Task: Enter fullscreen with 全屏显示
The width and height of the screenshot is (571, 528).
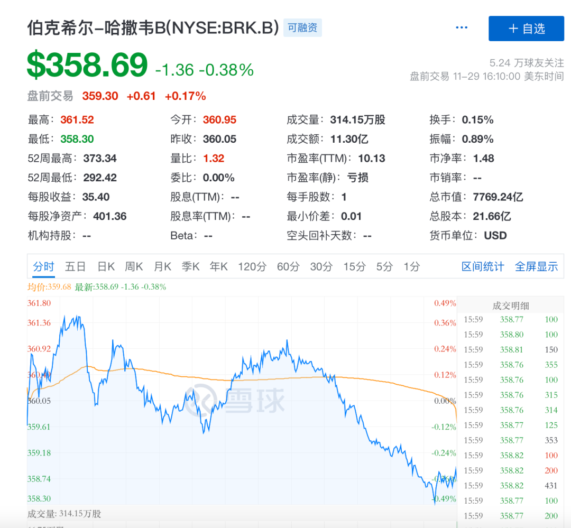Action: 536,267
